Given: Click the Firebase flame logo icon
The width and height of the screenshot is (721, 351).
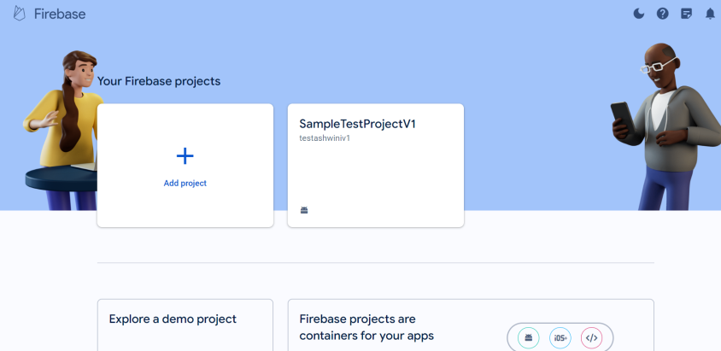Looking at the screenshot, I should pyautogui.click(x=20, y=14).
